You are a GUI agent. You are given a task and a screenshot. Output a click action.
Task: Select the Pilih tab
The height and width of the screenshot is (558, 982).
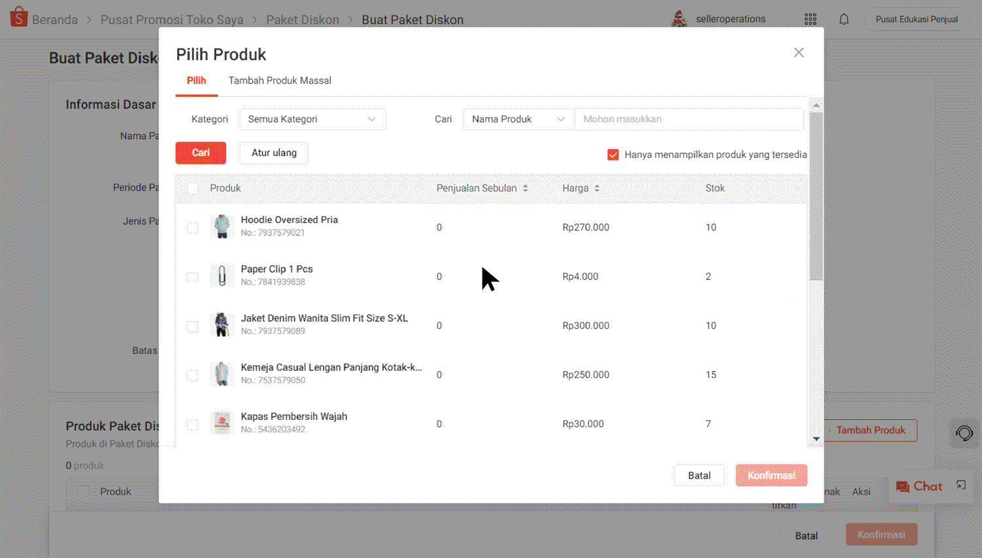click(196, 80)
